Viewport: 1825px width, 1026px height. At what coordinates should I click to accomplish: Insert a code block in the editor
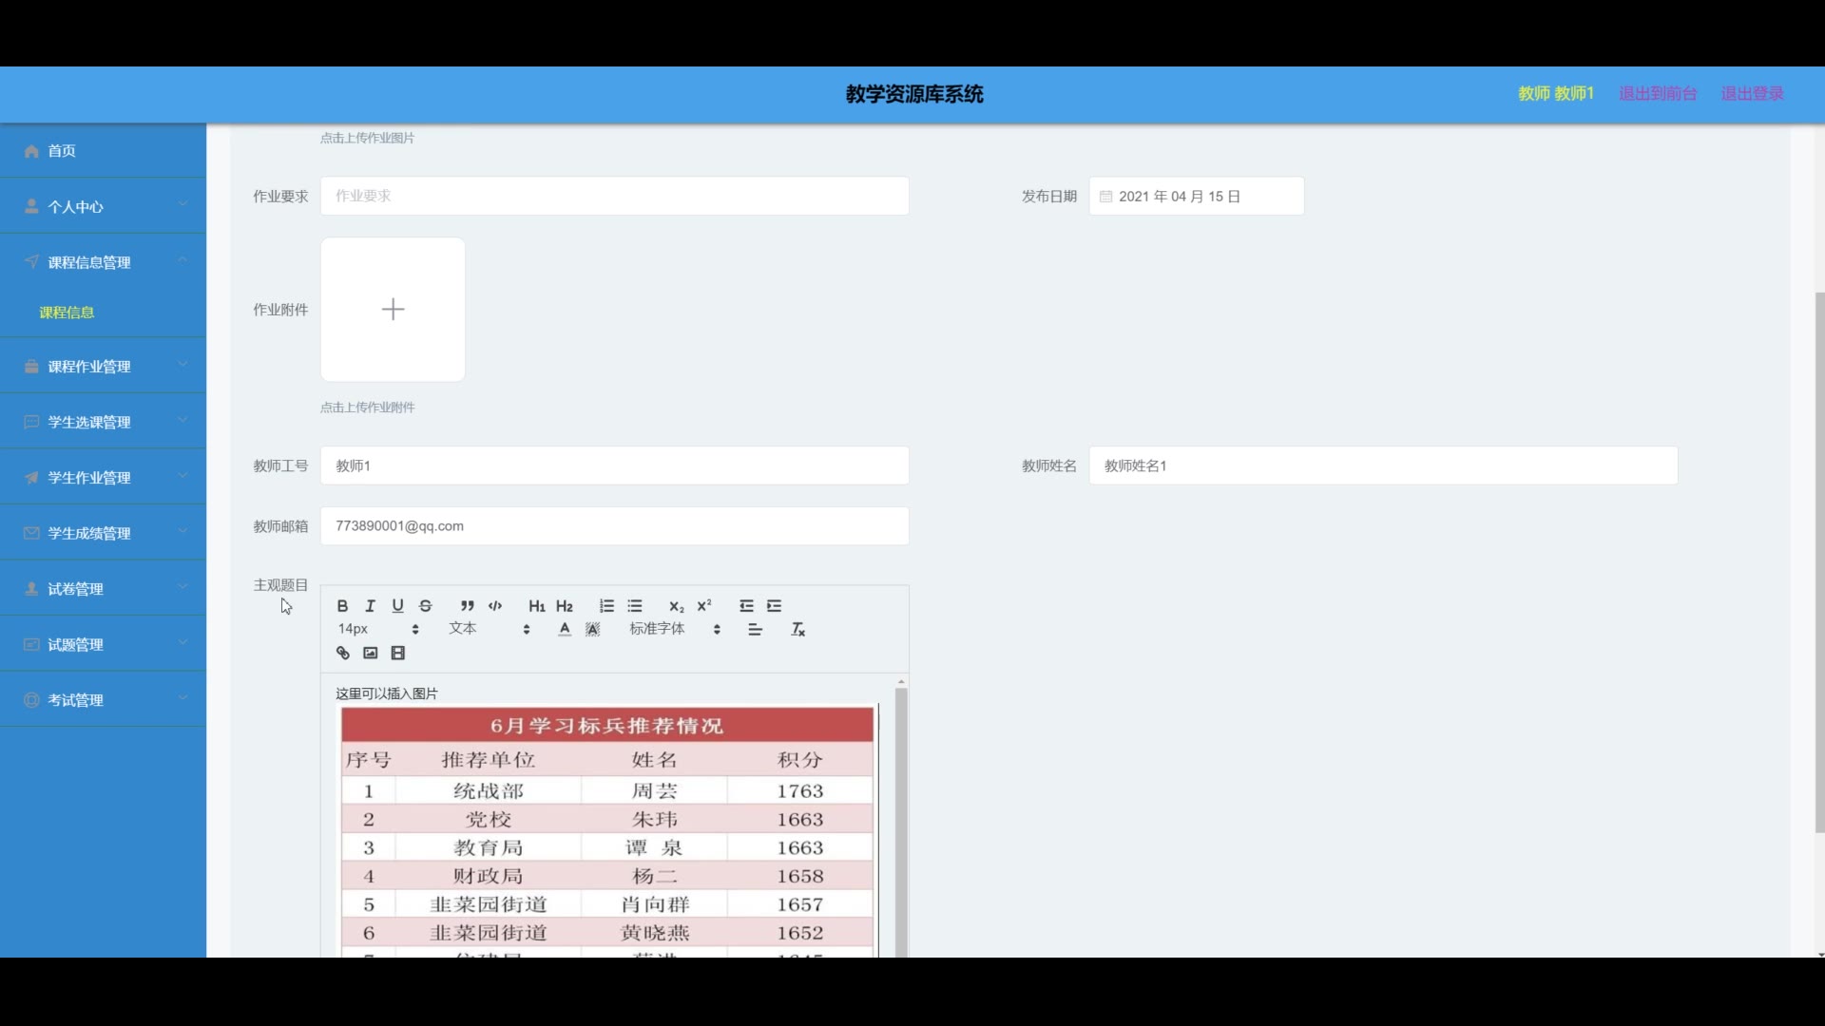495,606
